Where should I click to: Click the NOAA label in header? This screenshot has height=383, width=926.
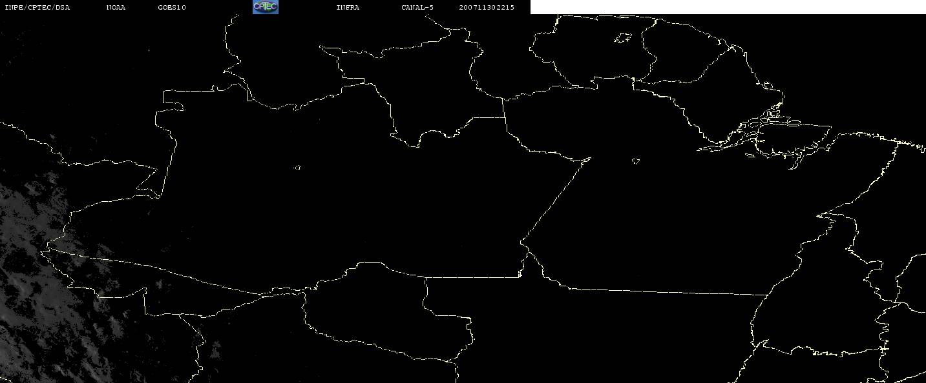(x=116, y=8)
